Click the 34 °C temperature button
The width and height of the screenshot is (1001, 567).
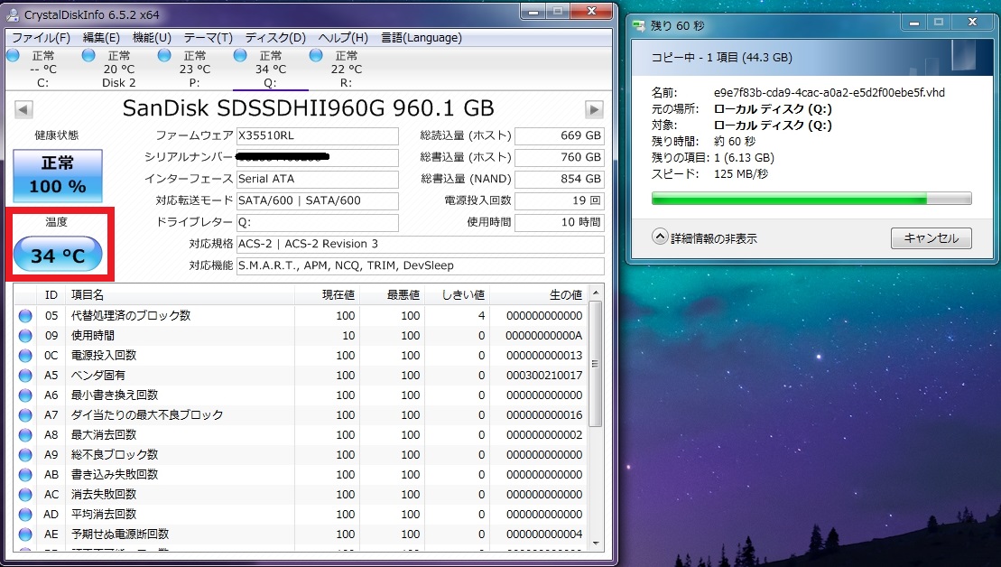[x=58, y=255]
